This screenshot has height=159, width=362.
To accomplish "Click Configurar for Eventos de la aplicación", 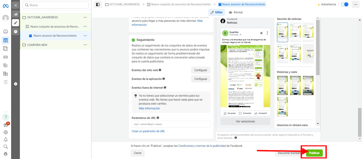I will [x=201, y=79].
